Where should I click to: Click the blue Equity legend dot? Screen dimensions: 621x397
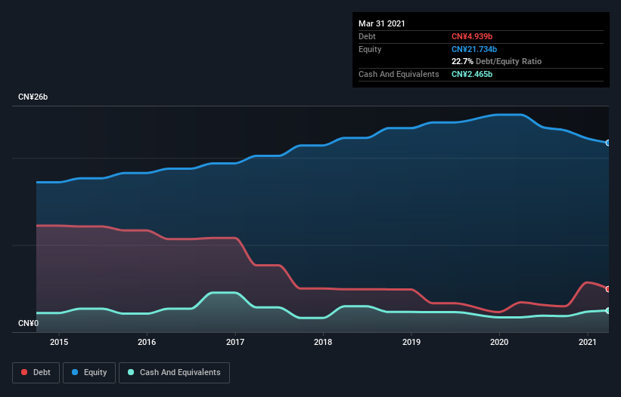[75, 372]
